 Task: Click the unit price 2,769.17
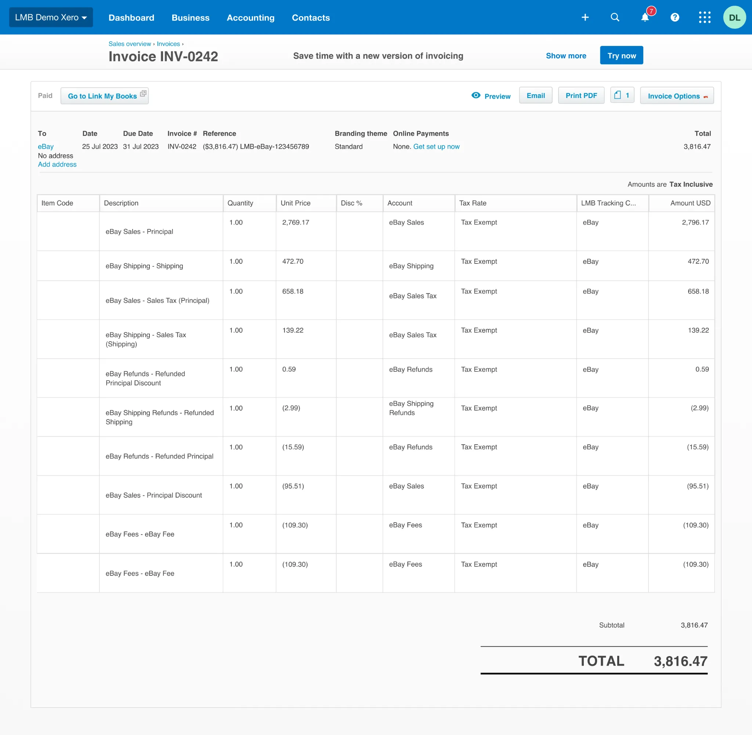pyautogui.click(x=296, y=222)
